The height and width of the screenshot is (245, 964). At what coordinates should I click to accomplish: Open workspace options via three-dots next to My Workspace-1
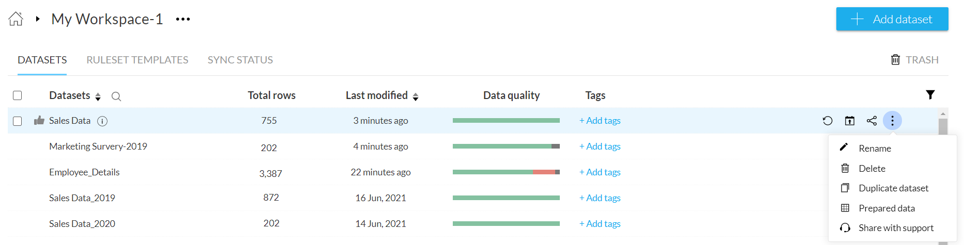183,19
